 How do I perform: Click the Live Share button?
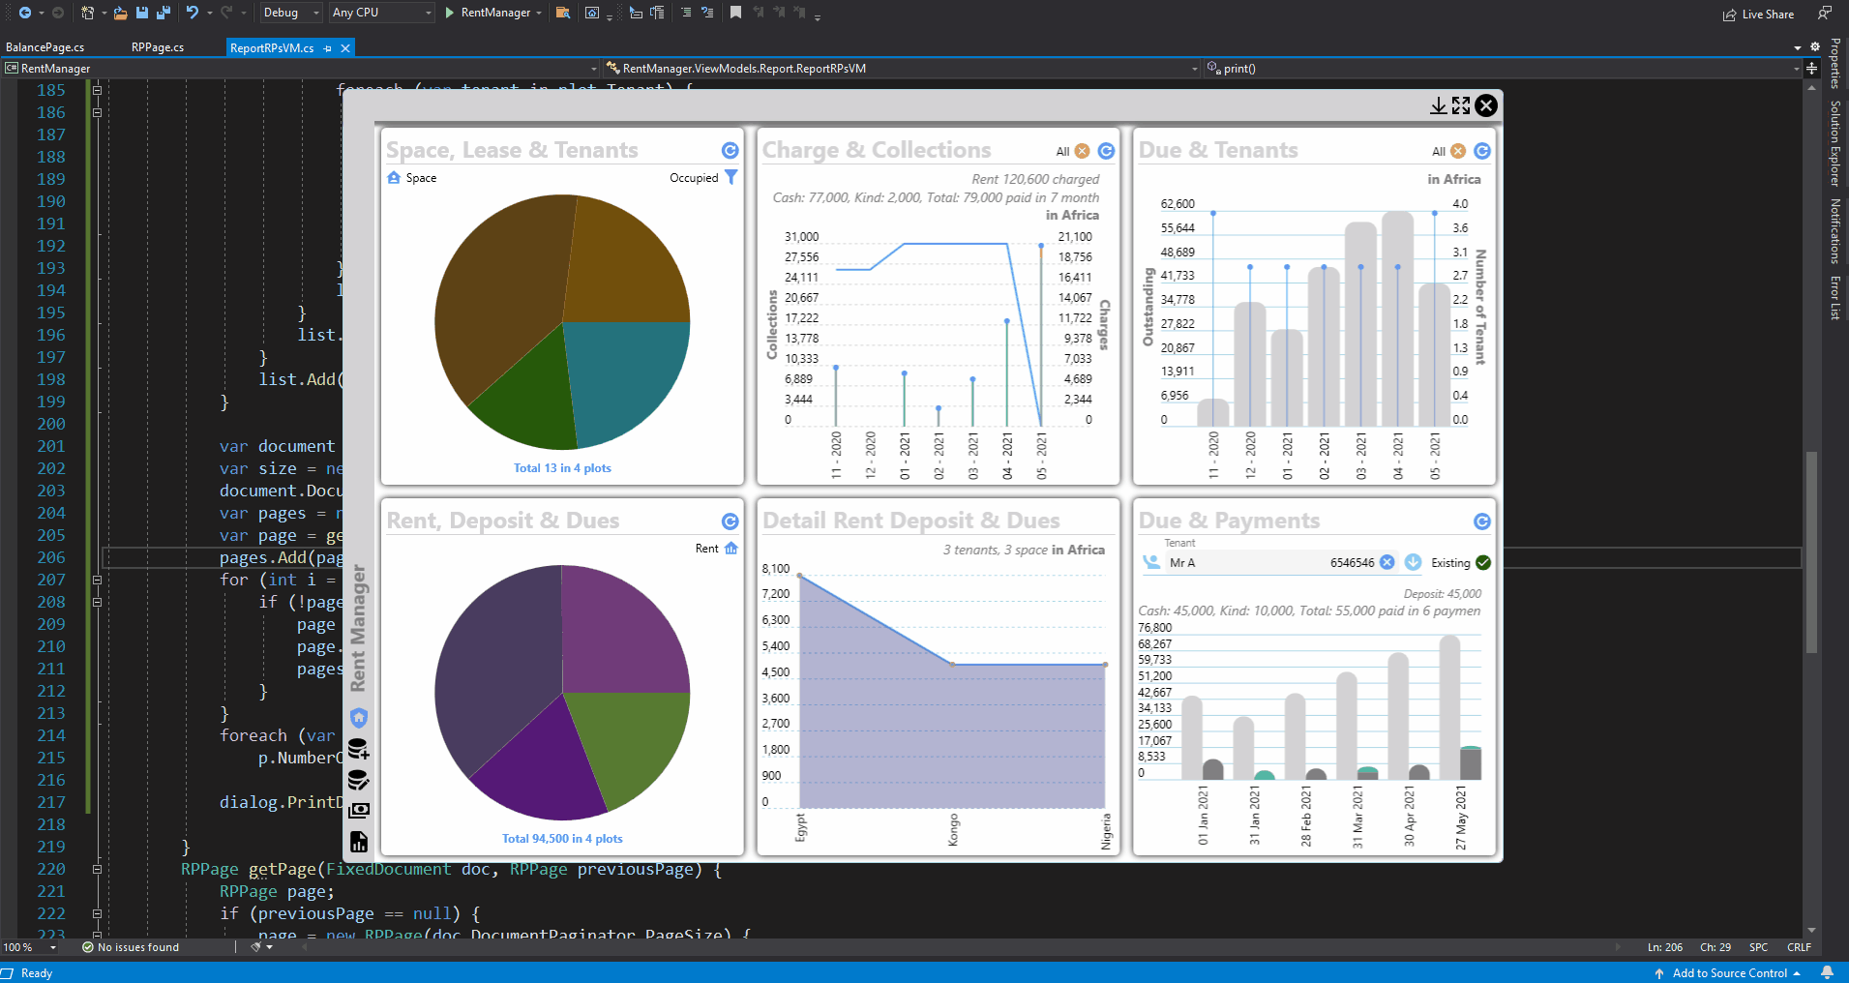pyautogui.click(x=1758, y=15)
